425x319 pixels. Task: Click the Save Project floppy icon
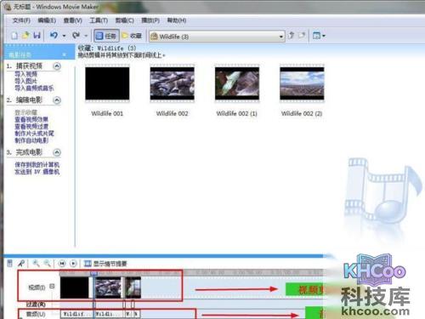coord(37,36)
